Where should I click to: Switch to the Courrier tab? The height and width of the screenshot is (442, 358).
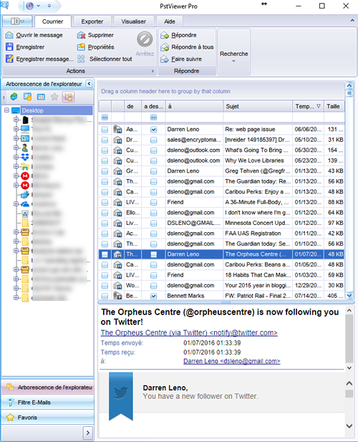tap(53, 21)
